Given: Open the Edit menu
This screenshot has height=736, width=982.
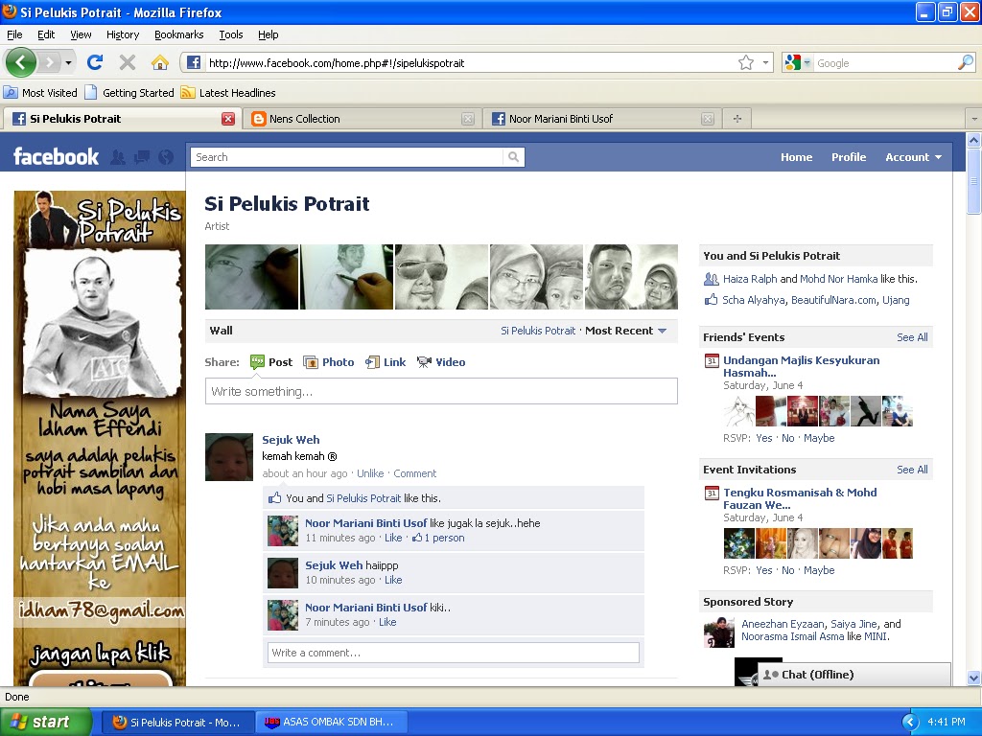Looking at the screenshot, I should coord(46,34).
